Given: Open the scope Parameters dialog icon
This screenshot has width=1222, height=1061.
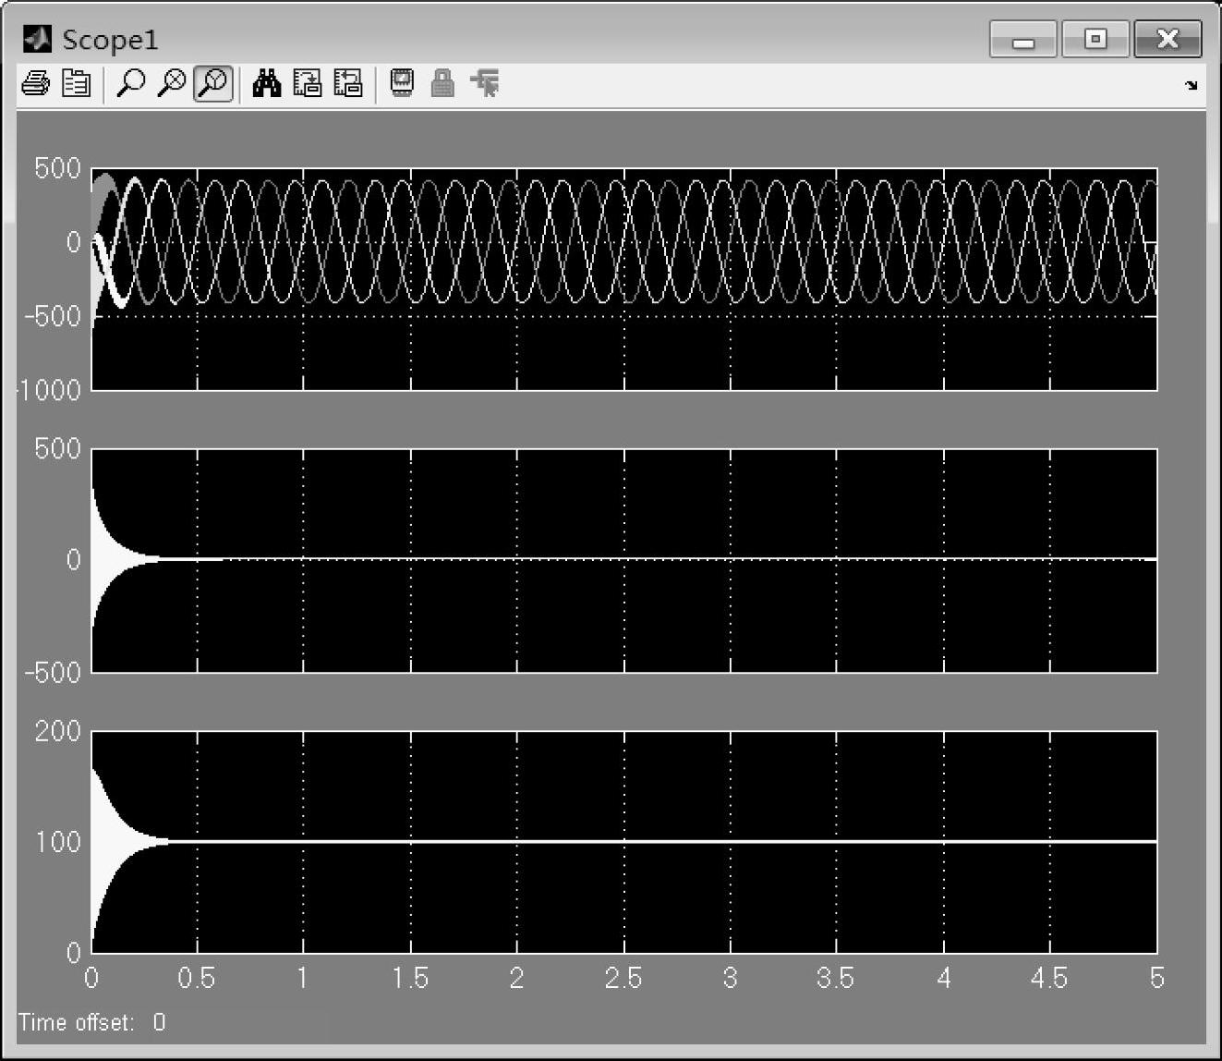Looking at the screenshot, I should 76,84.
